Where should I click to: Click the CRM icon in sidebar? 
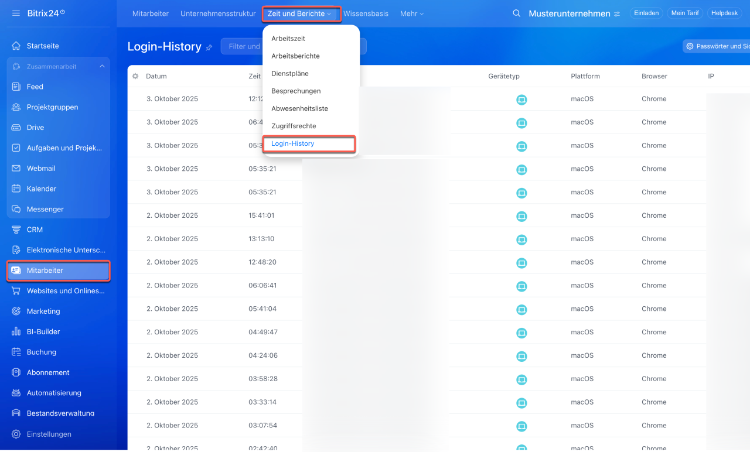click(16, 230)
